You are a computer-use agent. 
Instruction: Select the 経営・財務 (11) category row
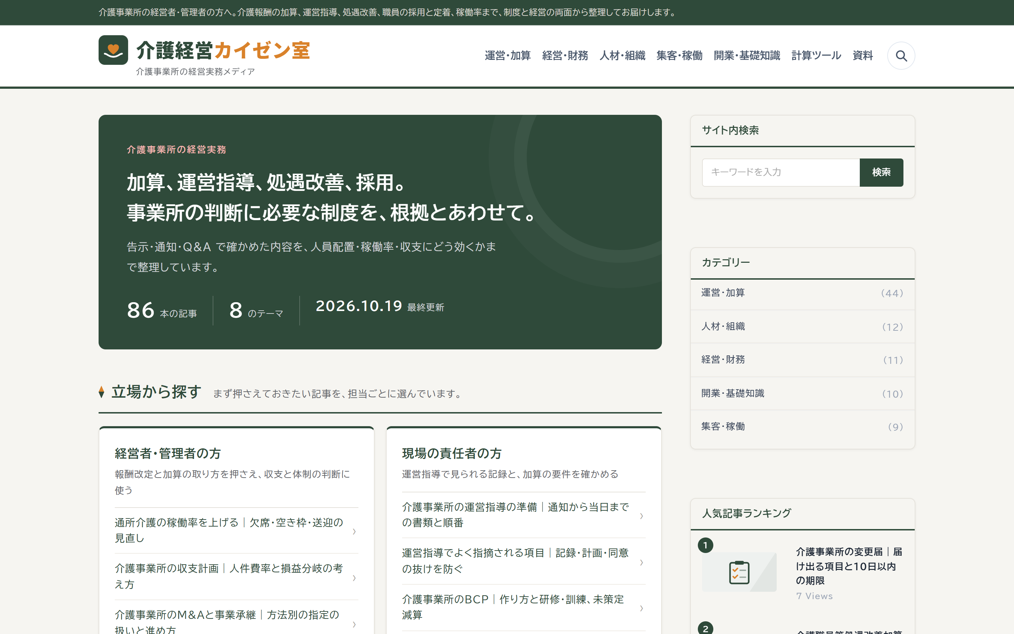(802, 360)
